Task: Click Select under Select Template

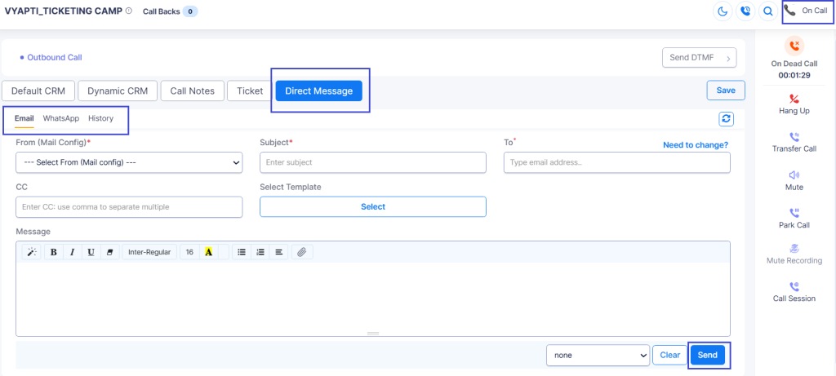Action: coord(372,206)
